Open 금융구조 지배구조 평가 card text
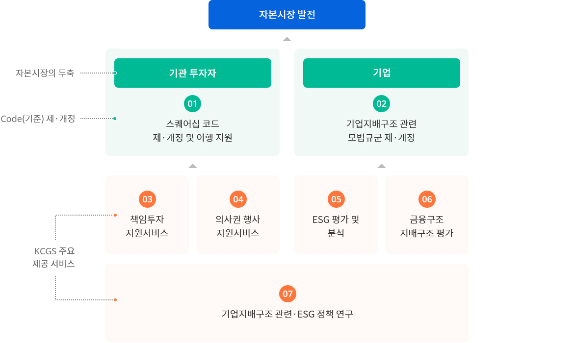 click(427, 226)
